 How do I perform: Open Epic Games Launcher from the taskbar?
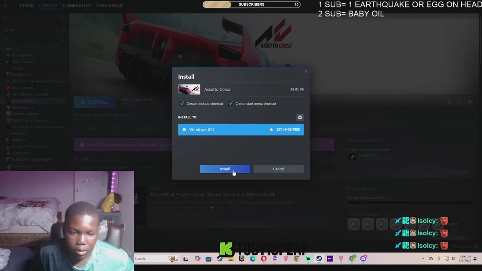click(x=242, y=259)
